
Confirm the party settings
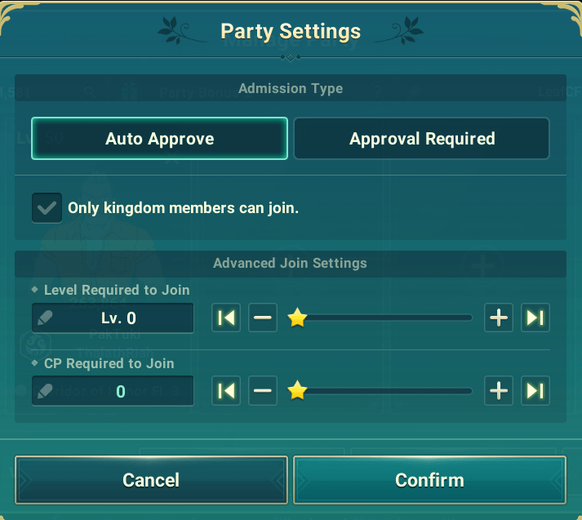click(x=430, y=480)
